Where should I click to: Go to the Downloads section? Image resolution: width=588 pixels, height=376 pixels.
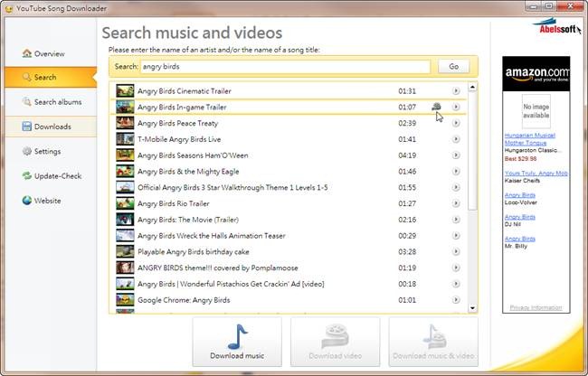pyautogui.click(x=51, y=127)
